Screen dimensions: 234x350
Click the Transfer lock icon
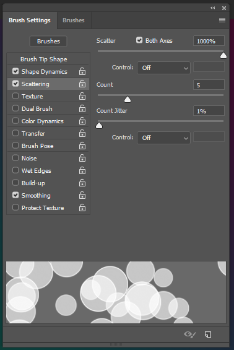coord(82,133)
